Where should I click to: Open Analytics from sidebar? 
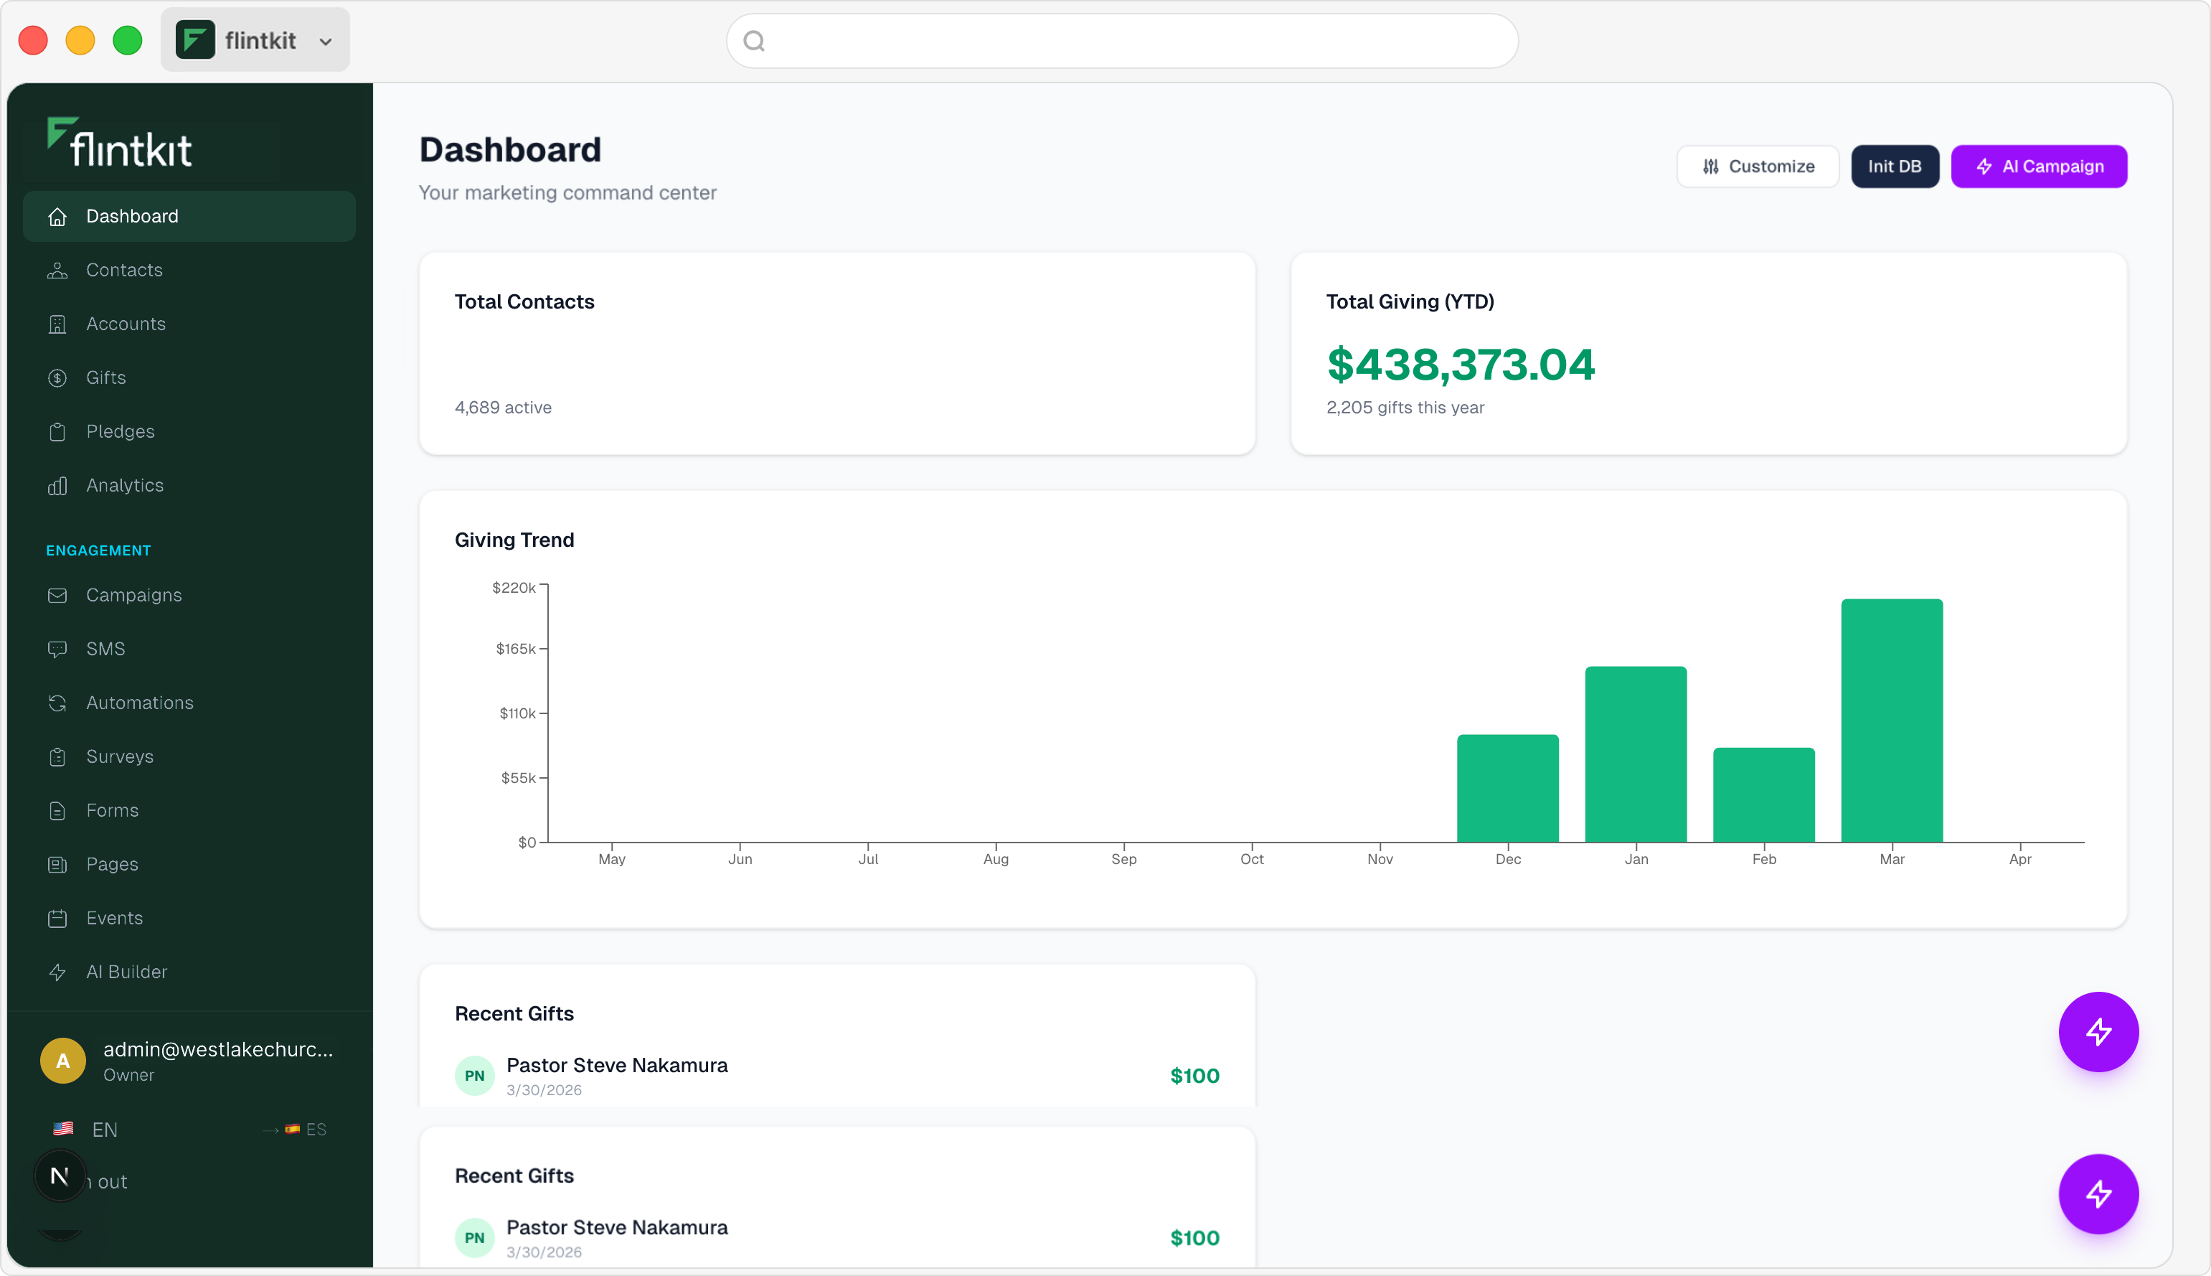point(189,486)
